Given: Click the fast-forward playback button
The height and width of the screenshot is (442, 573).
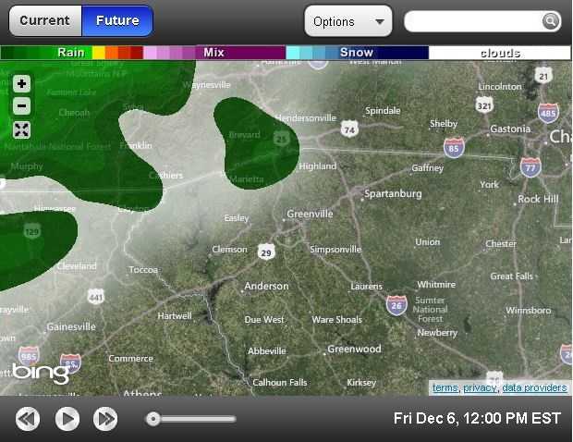Looking at the screenshot, I should click(x=105, y=419).
